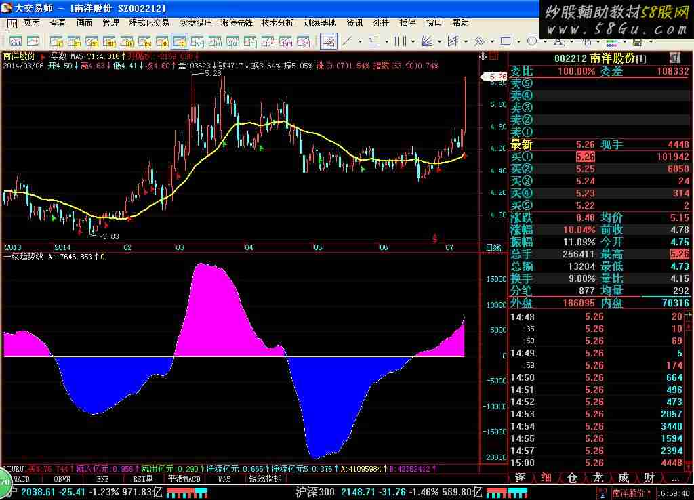Open dropdown arrow beside trend line tool
This screenshot has width=694, height=500.
click(360, 42)
